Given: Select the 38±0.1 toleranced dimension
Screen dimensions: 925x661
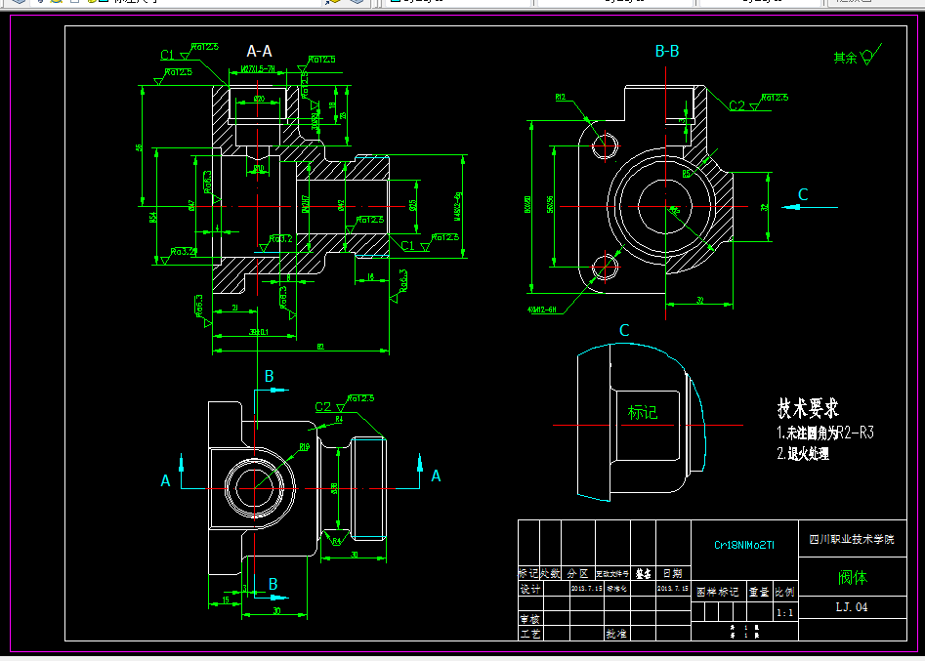Looking at the screenshot, I should [259, 333].
